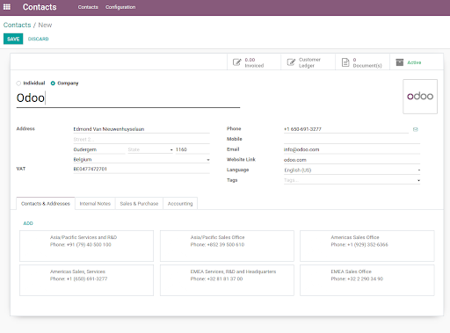Click the Email field info@odoo.com

pyautogui.click(x=352, y=149)
